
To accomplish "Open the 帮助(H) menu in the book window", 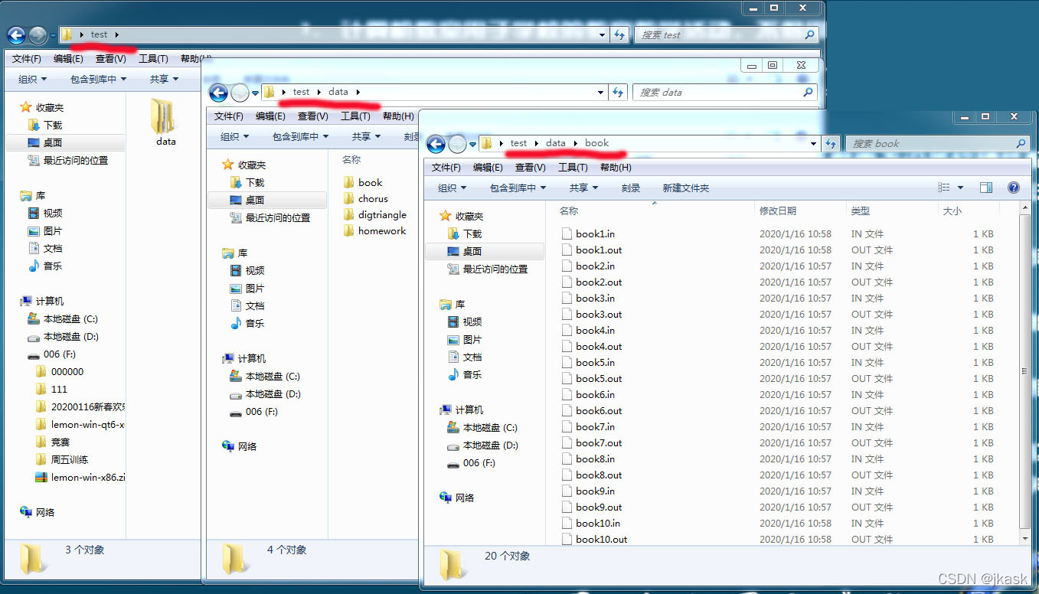I will pos(616,167).
